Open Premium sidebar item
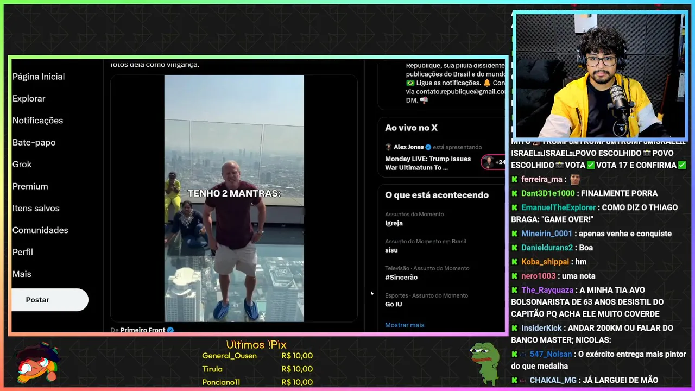This screenshot has height=391, width=695. click(x=30, y=186)
